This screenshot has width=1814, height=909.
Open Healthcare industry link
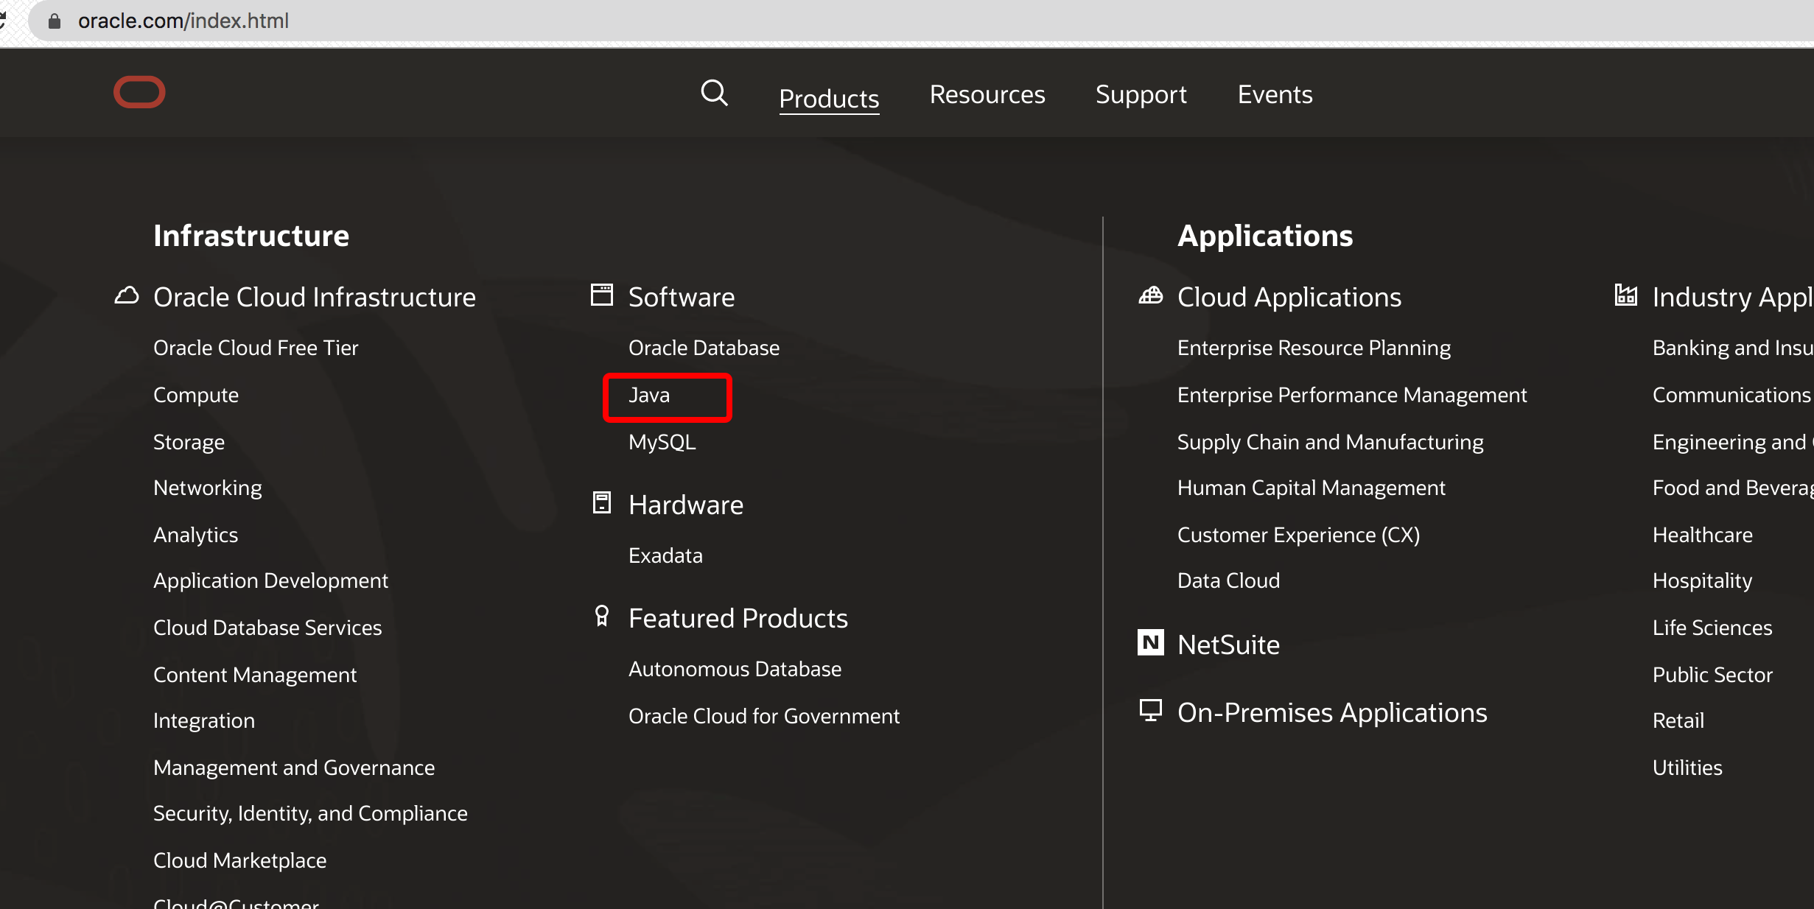click(1702, 535)
